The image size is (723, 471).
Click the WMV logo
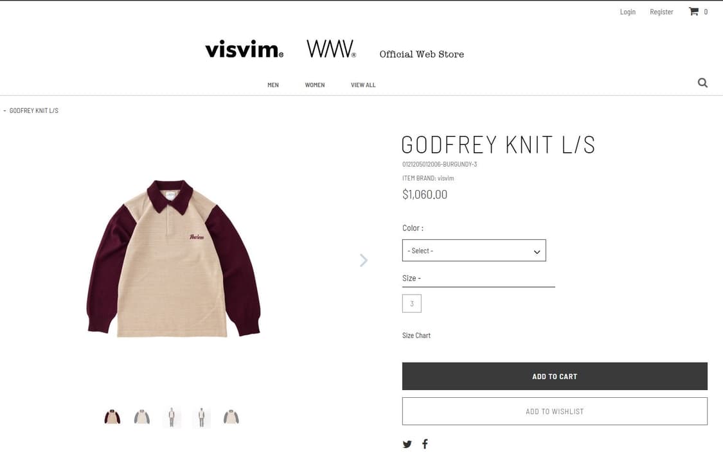click(331, 49)
